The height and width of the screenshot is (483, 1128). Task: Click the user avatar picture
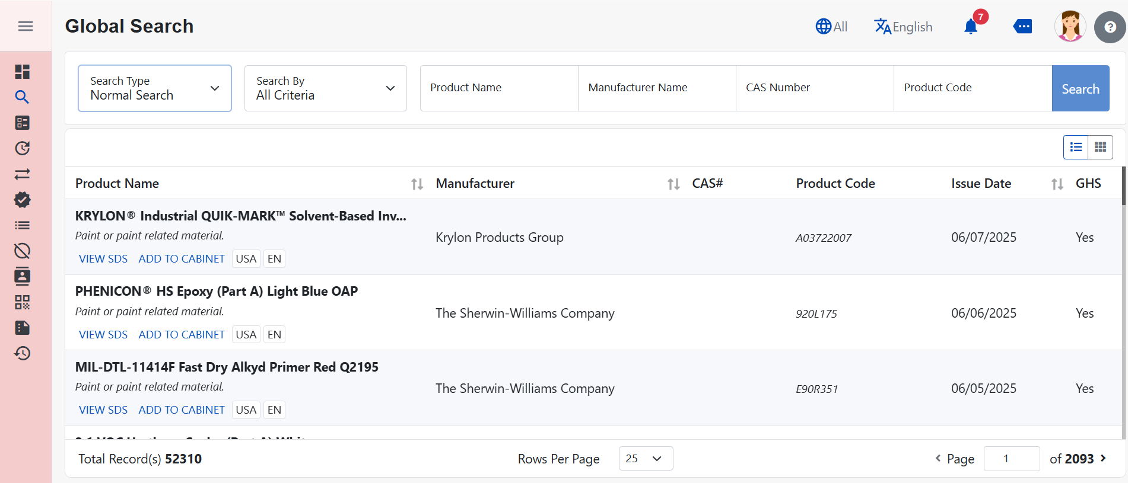coord(1070,27)
